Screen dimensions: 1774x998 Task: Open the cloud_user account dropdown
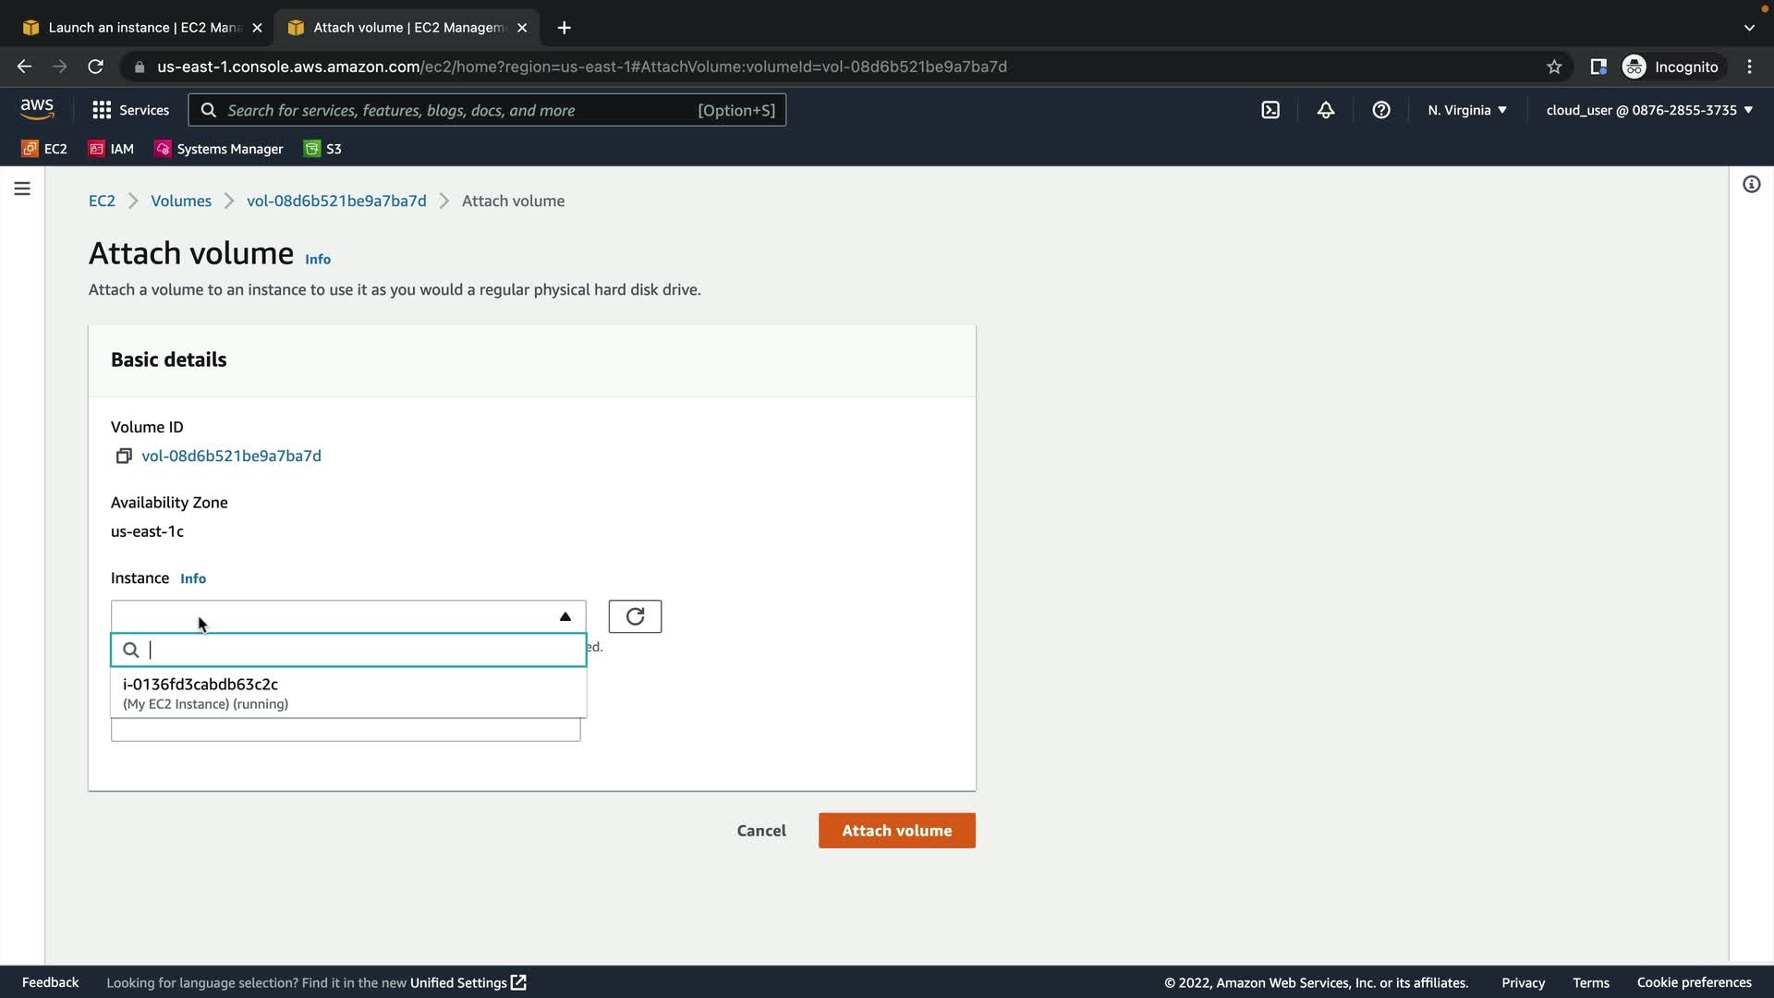tap(1649, 110)
